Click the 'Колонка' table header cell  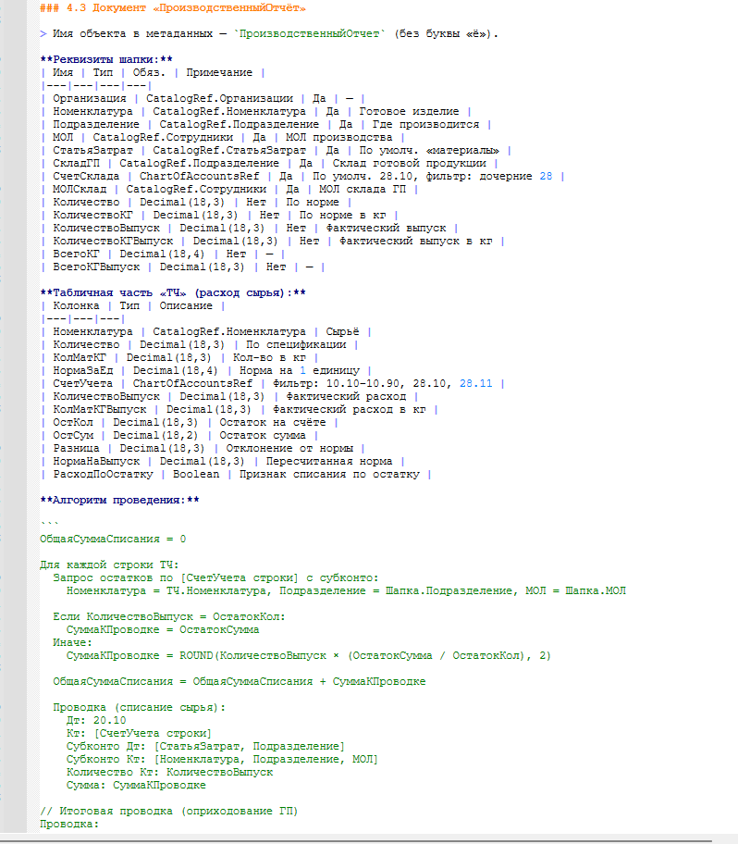tap(76, 305)
